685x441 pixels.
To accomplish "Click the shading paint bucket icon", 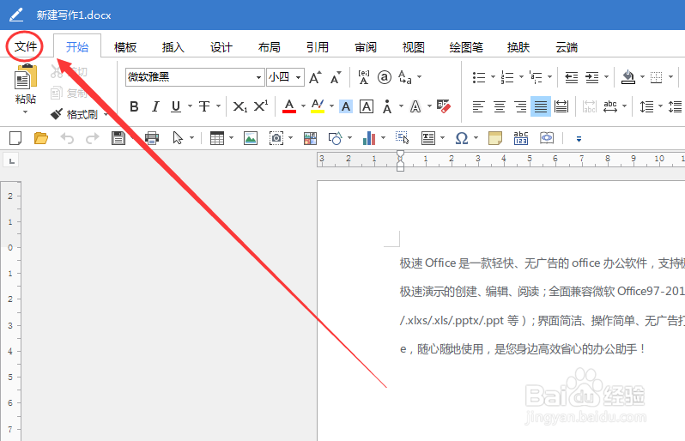I will 628,77.
